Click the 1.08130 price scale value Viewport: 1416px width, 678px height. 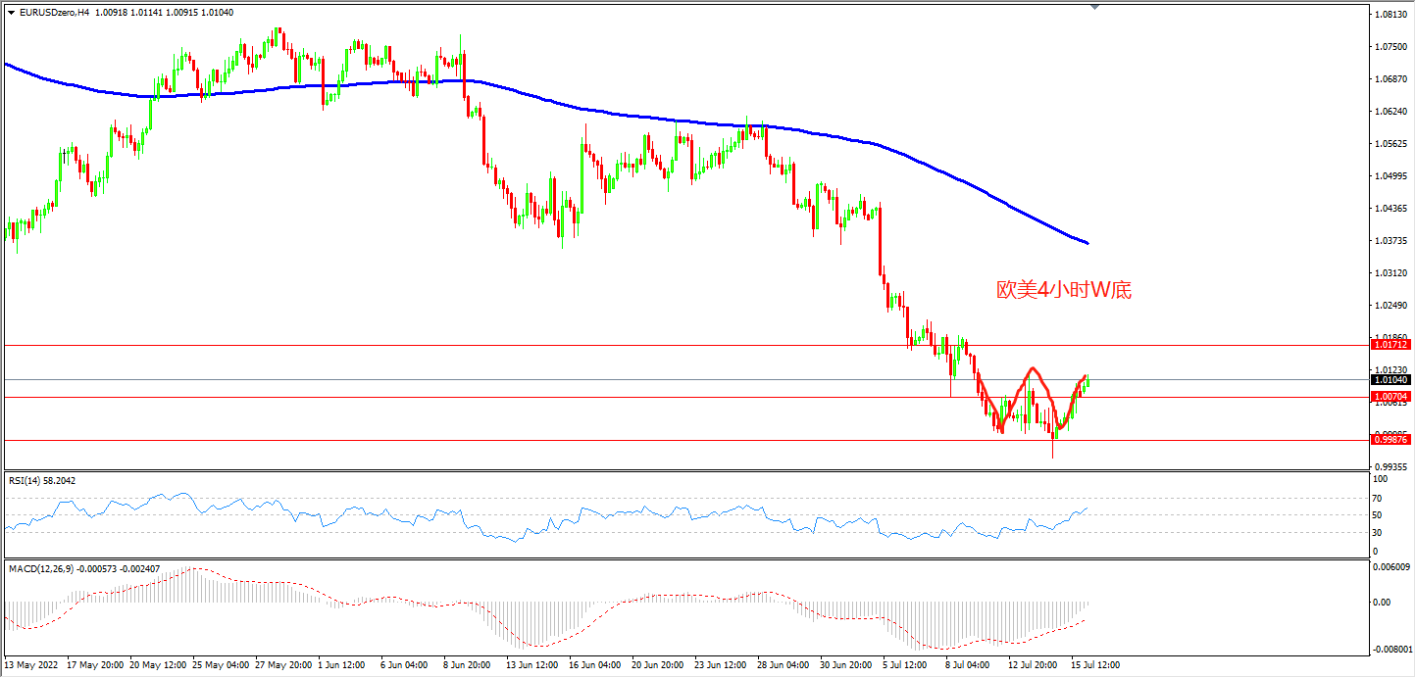pyautogui.click(x=1391, y=15)
